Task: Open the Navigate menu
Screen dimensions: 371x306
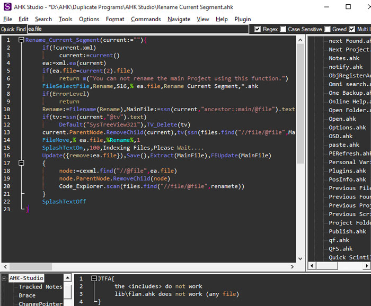Action: [x=179, y=19]
